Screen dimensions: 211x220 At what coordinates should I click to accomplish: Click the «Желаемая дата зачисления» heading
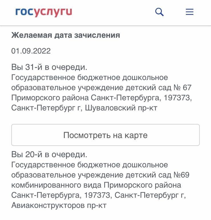66,35
